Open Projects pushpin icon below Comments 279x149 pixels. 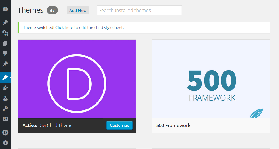click(5, 64)
